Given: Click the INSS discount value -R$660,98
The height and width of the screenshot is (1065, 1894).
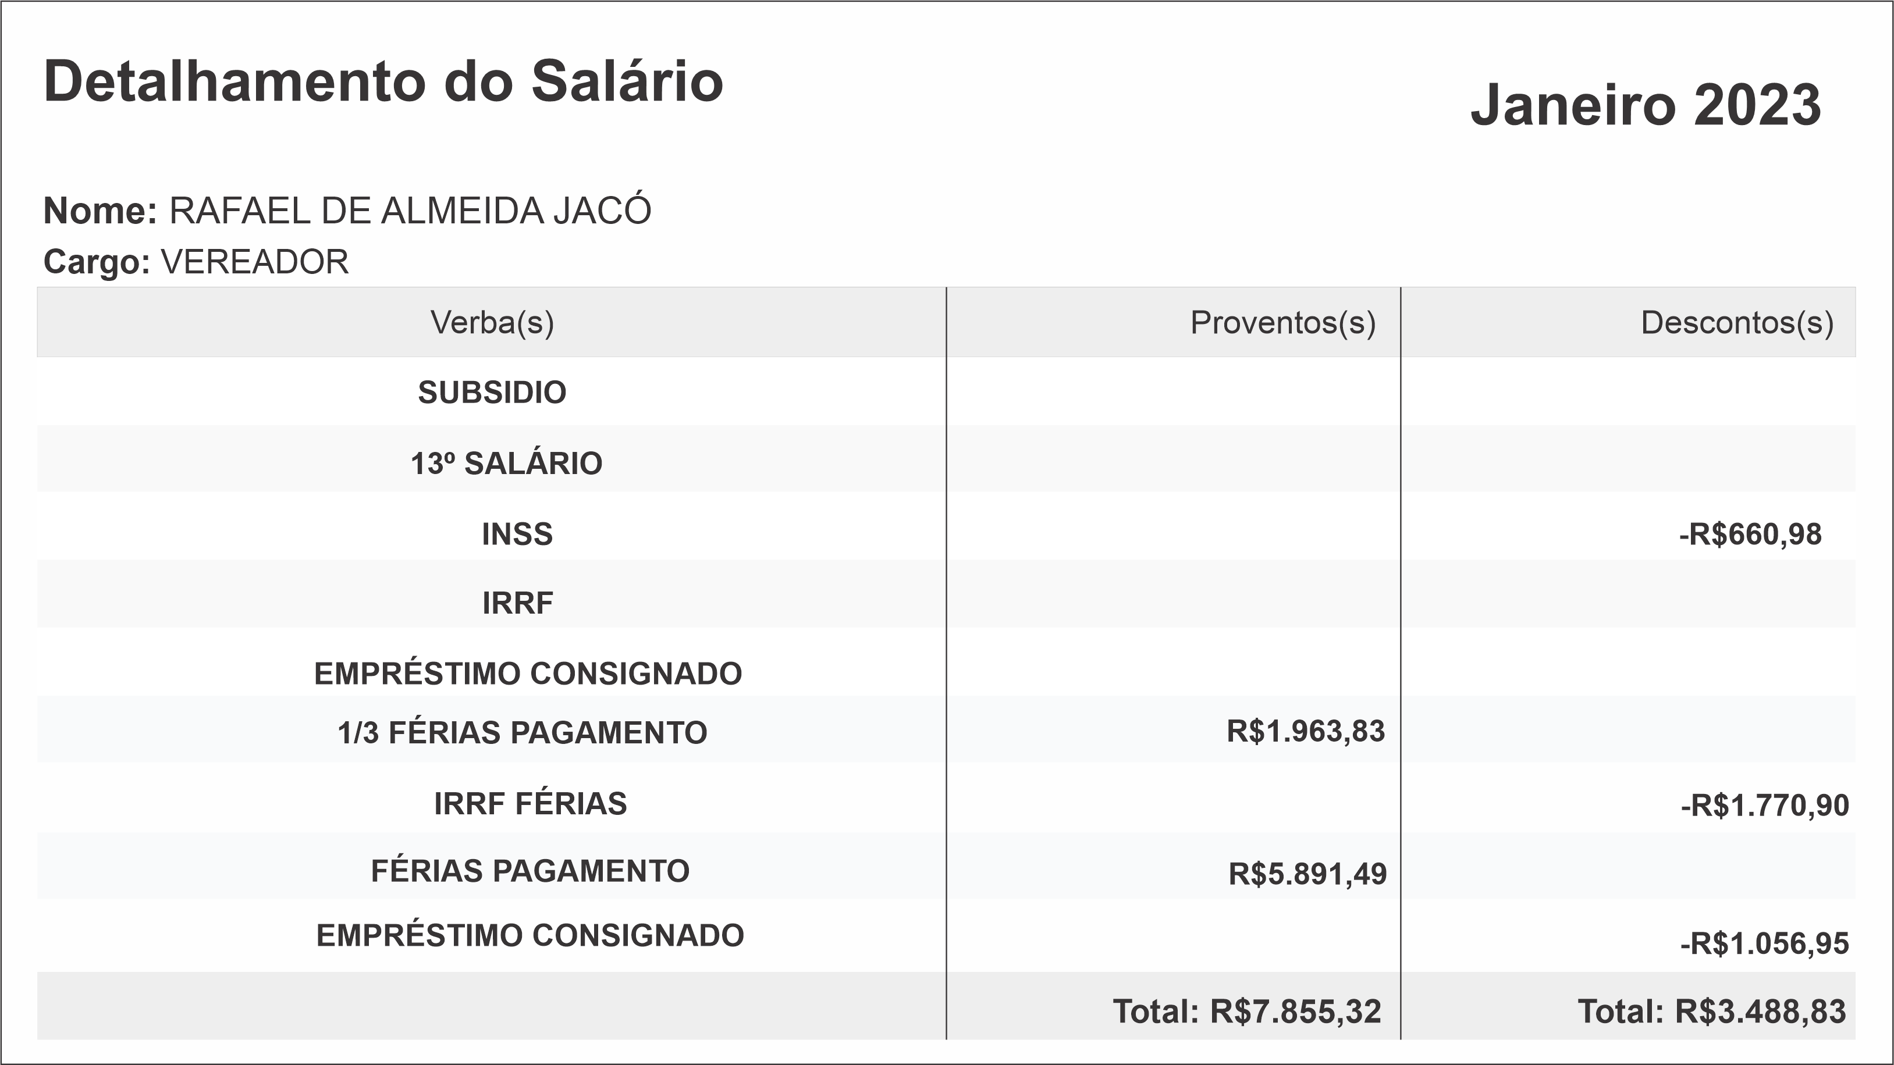Looking at the screenshot, I should coord(1750,535).
